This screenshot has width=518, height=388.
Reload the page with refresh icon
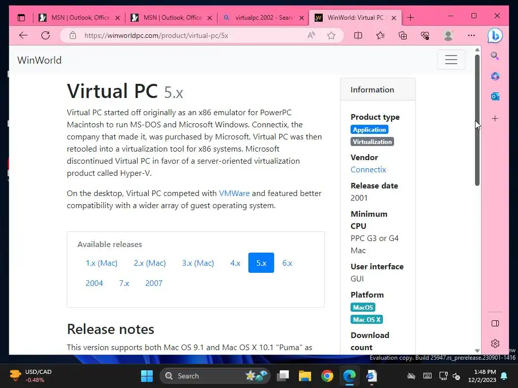(x=46, y=35)
